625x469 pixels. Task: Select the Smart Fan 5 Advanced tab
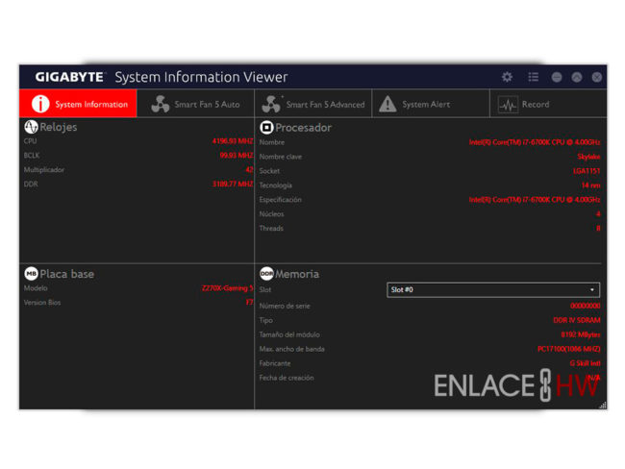[x=313, y=104]
